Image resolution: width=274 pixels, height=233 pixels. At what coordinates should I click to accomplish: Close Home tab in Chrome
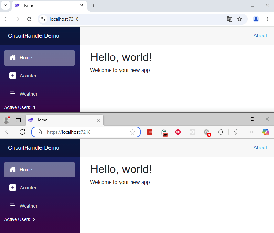pos(82,5)
